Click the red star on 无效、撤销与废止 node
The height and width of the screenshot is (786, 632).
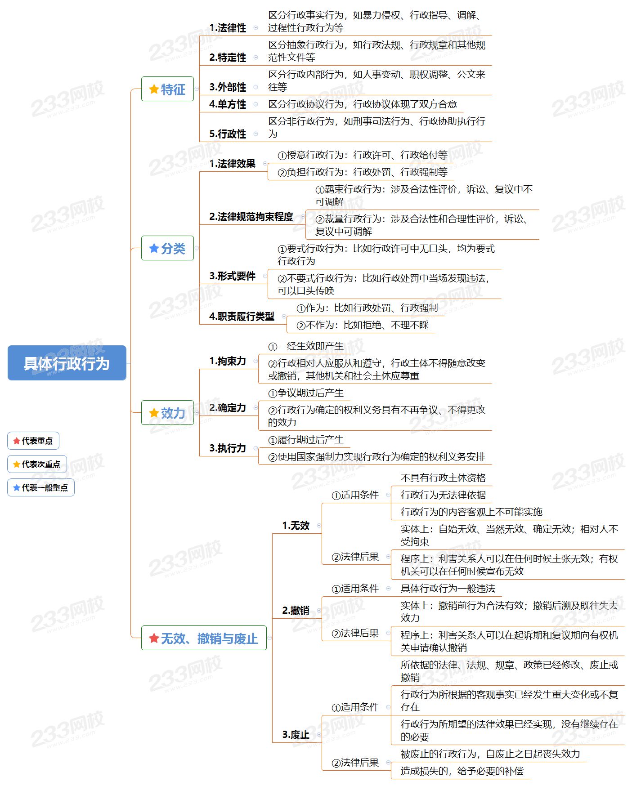(x=154, y=638)
